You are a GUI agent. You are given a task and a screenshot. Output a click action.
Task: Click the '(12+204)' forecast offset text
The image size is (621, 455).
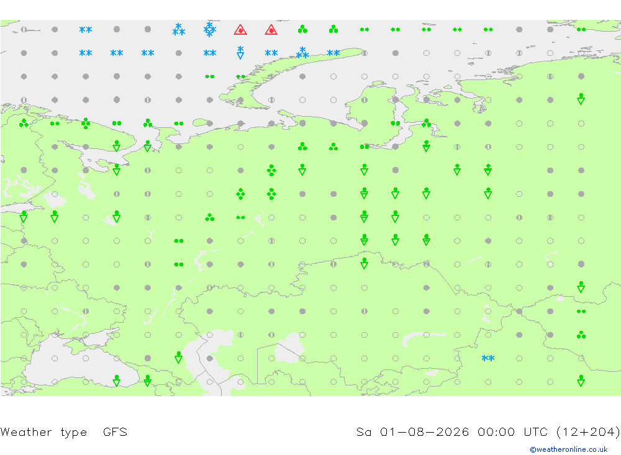tap(588, 432)
